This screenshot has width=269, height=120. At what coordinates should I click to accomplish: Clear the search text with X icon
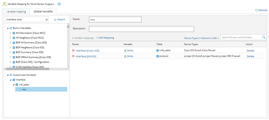tap(46, 20)
